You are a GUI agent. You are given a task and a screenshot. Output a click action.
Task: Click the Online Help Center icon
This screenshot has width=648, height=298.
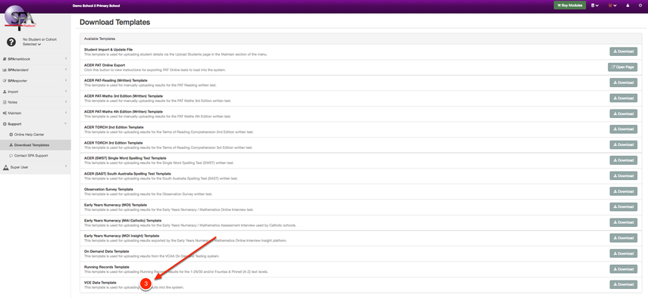click(x=11, y=135)
